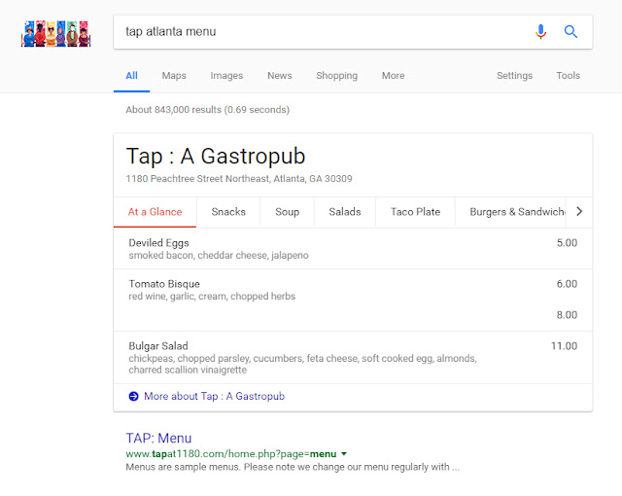Start voice search with the microphone icon
Screen dimensions: 622x496
coord(540,31)
